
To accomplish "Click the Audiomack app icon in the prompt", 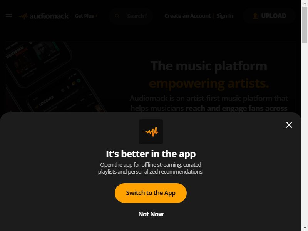I will pos(151,132).
